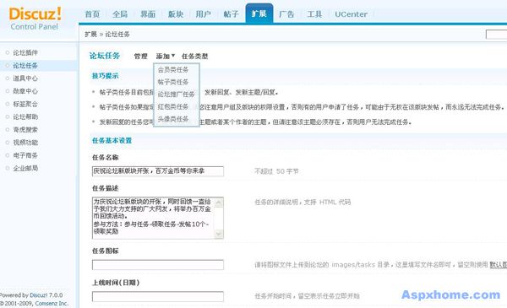Open 论坛帮助 in the sidebar
The height and width of the screenshot is (308, 507).
coord(25,116)
